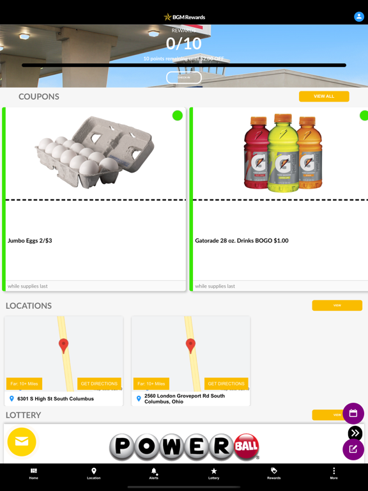This screenshot has height=491, width=368.
Task: Tap the rewards points progress bar
Action: [x=184, y=65]
